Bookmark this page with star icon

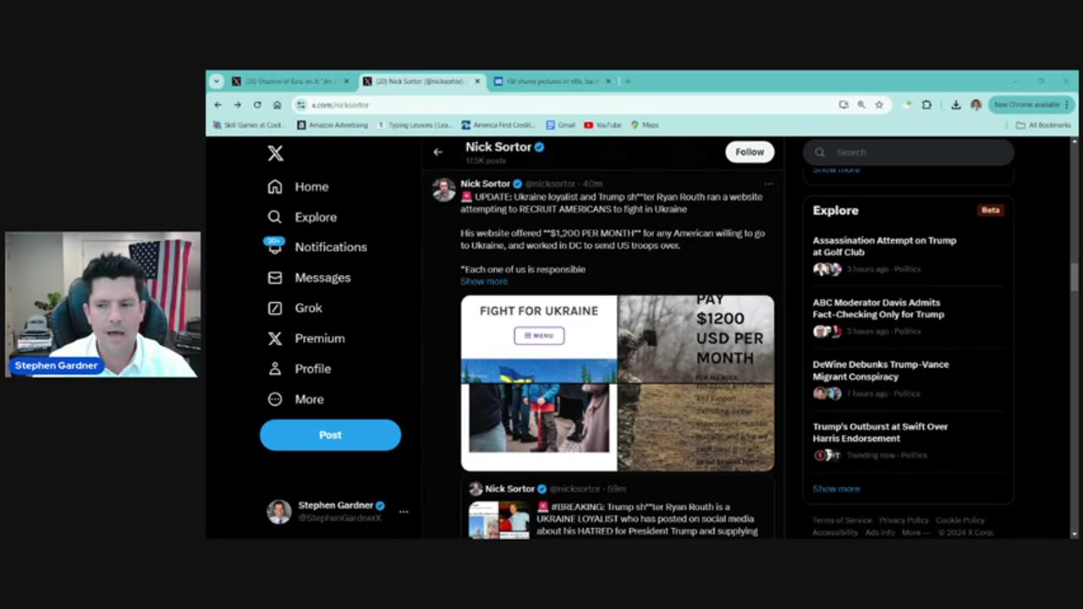[x=879, y=105]
